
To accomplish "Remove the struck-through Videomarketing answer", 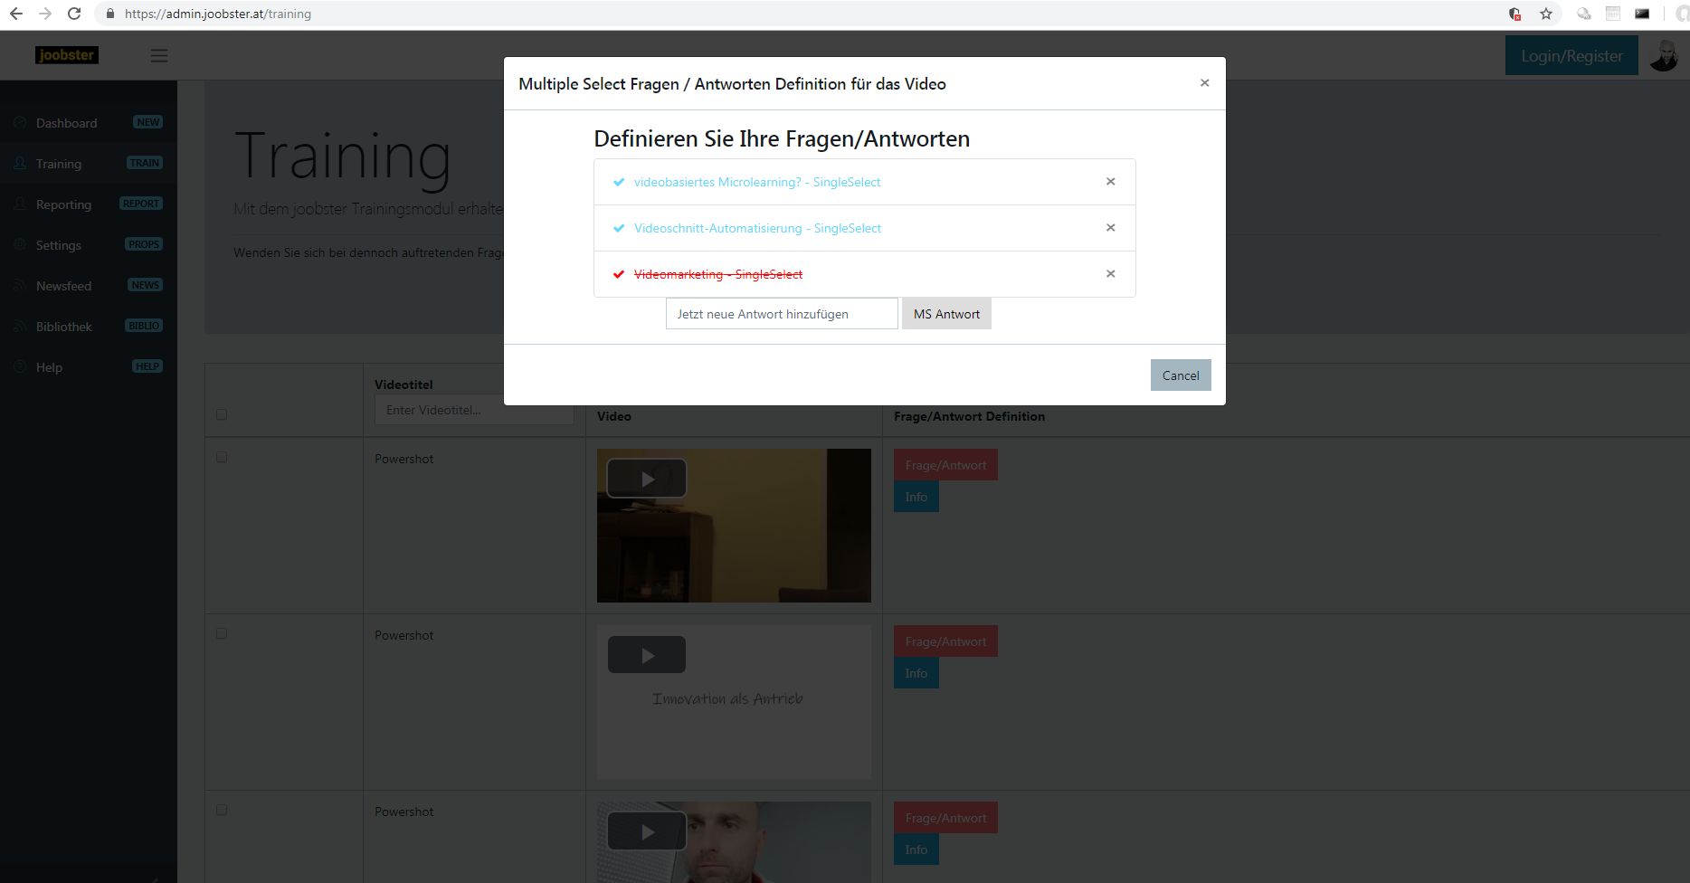I will tap(1110, 274).
